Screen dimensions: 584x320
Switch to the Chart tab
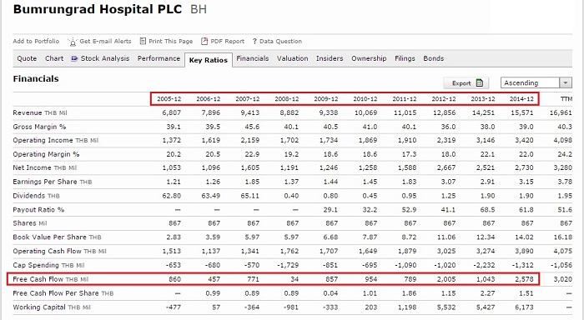pos(54,58)
